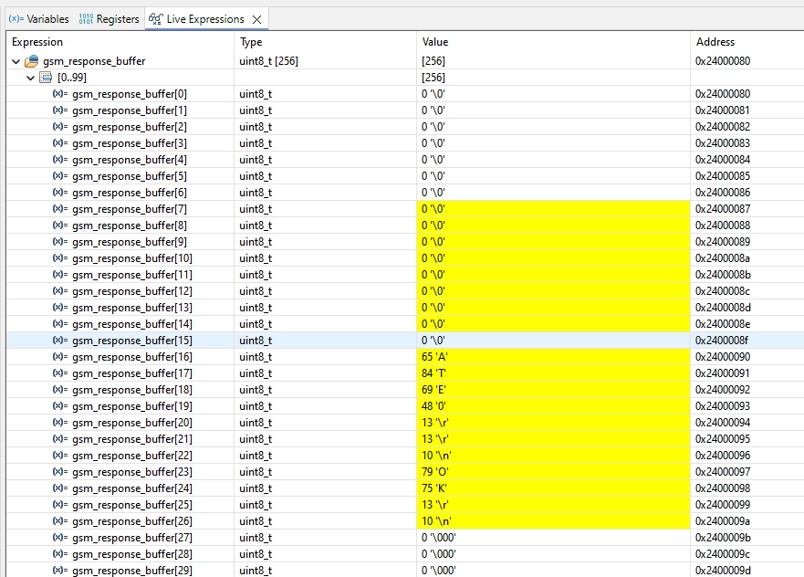Select the gsm_response_buffer[23] expression
The image size is (804, 577).
(x=132, y=472)
